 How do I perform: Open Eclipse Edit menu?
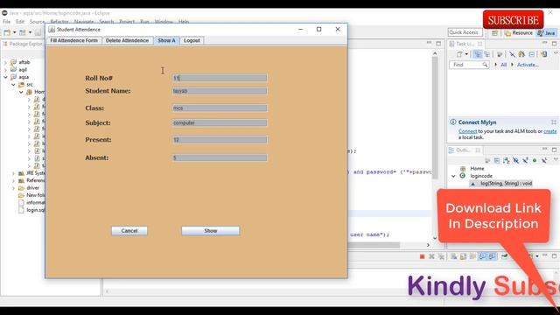[x=20, y=22]
